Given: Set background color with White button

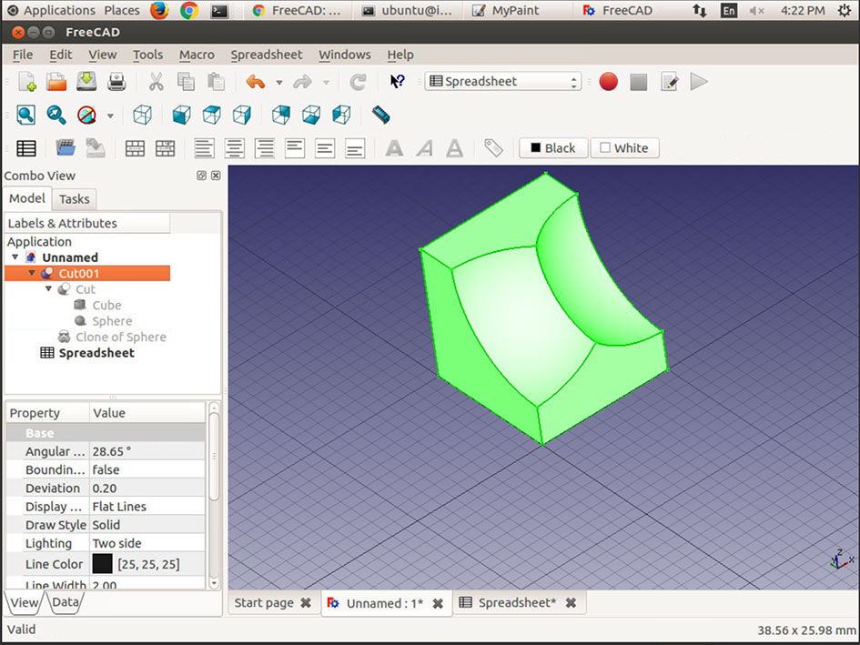Looking at the screenshot, I should 624,148.
